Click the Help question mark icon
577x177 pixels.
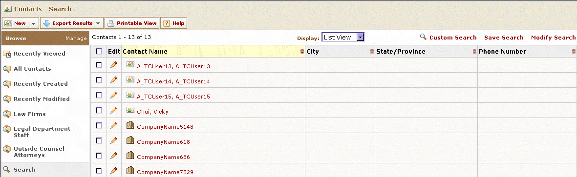click(166, 23)
